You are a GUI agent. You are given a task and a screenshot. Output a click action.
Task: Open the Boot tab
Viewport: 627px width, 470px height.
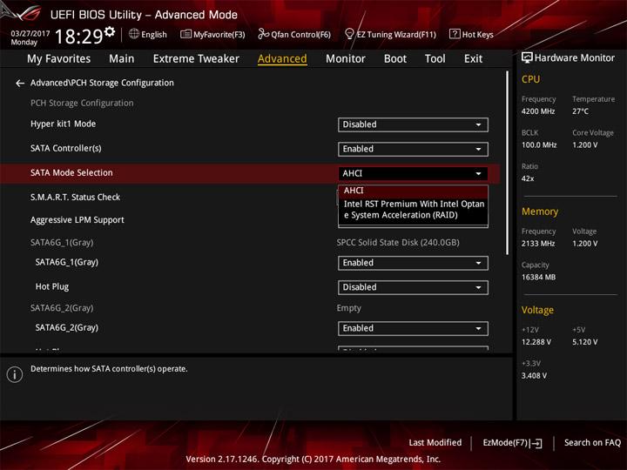(x=395, y=59)
